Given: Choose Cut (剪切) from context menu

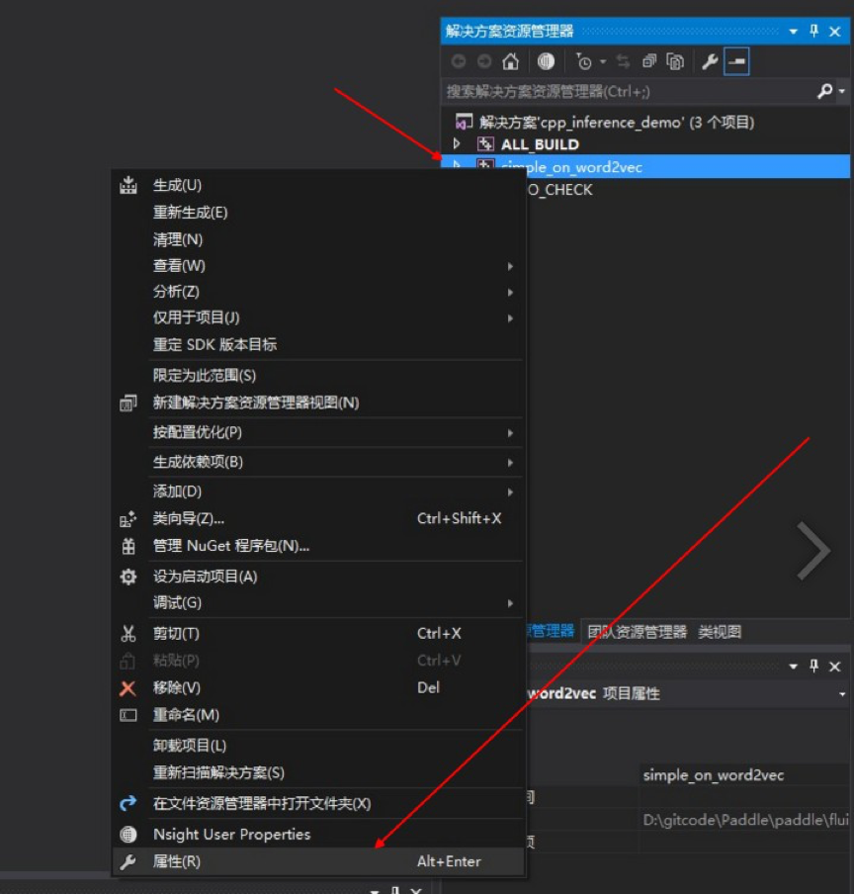Looking at the screenshot, I should point(318,634).
